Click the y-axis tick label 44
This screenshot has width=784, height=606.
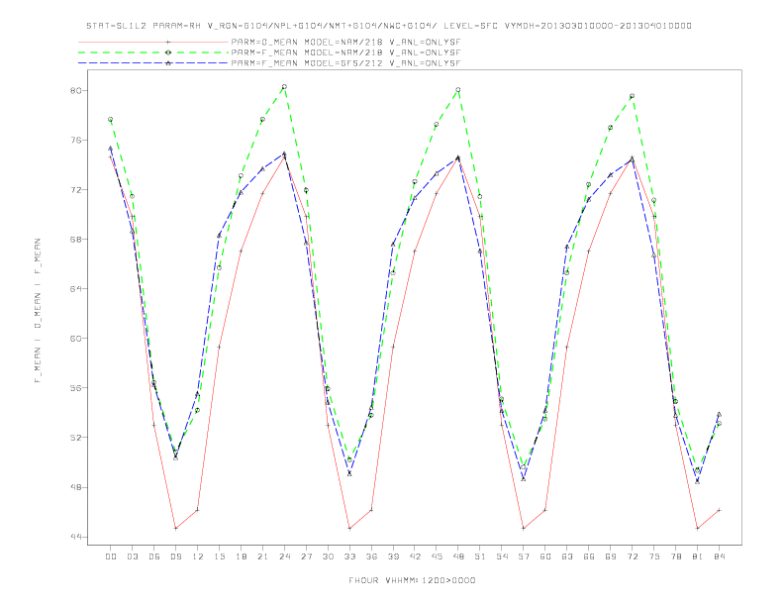point(75,537)
